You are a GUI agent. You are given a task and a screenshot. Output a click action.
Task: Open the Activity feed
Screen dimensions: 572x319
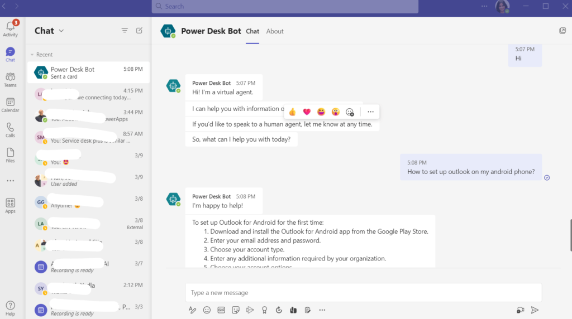10,28
